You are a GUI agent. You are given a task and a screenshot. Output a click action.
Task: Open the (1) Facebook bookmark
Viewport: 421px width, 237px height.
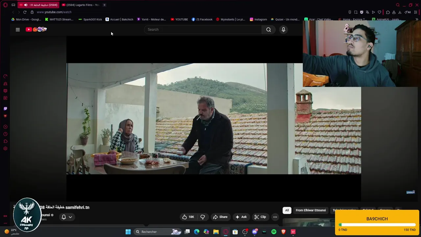pyautogui.click(x=202, y=19)
